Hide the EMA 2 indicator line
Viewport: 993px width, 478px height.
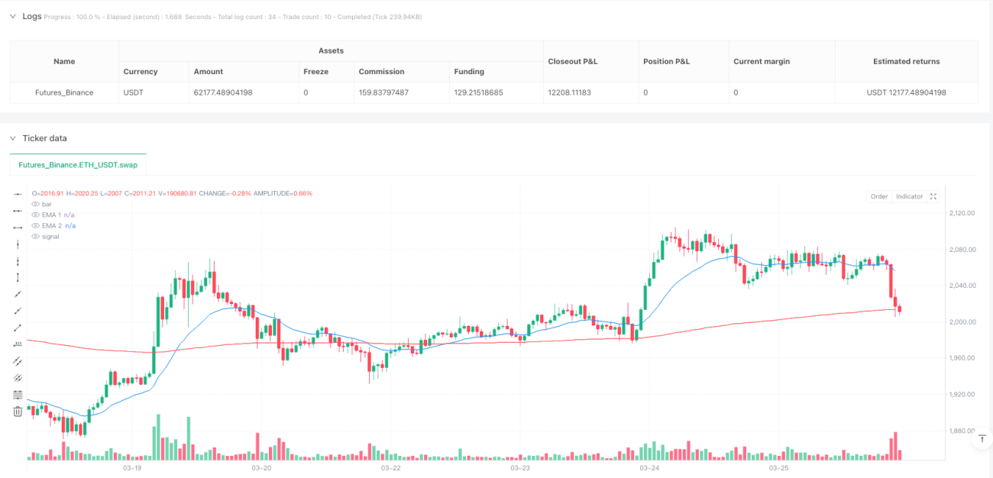(x=35, y=226)
